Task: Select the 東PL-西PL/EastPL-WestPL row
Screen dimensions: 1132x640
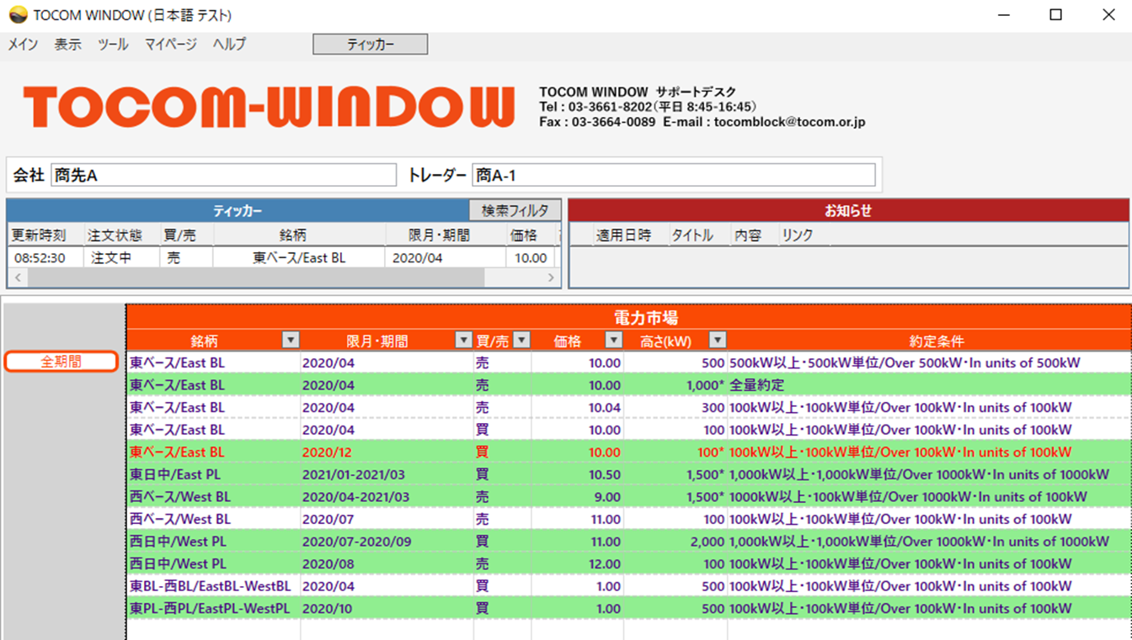Action: [x=629, y=608]
